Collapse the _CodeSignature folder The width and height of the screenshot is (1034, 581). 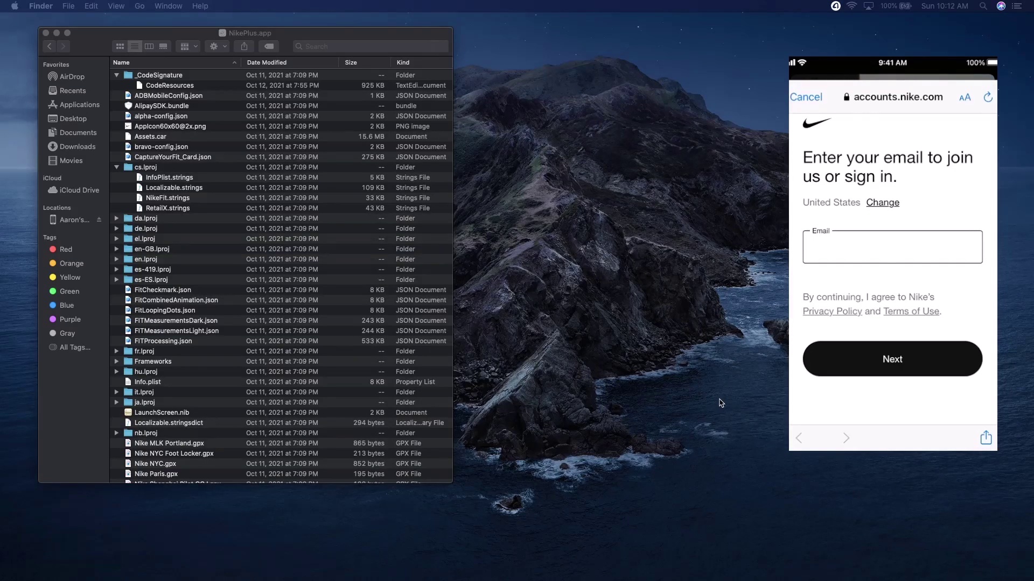point(116,75)
